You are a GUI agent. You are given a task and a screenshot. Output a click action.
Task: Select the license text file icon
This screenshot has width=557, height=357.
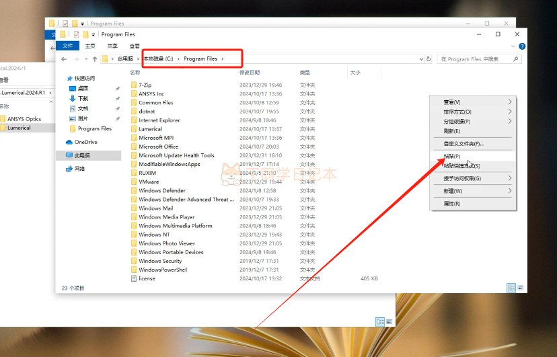[134, 278]
